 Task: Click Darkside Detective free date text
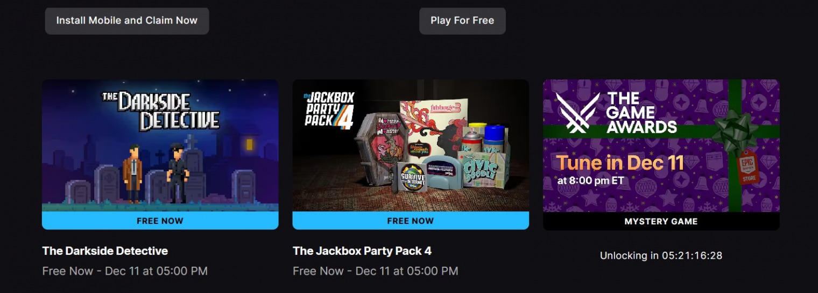[125, 271]
